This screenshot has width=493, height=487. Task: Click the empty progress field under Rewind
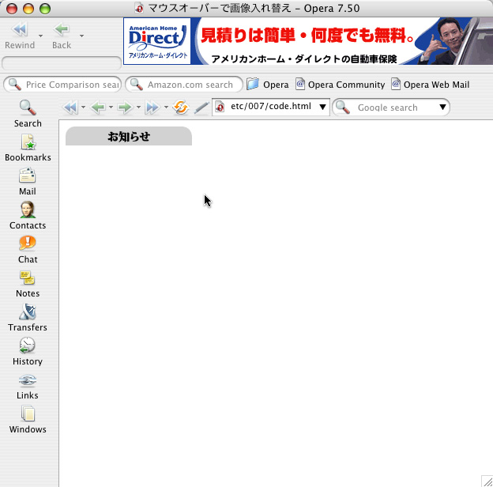[x=62, y=63]
